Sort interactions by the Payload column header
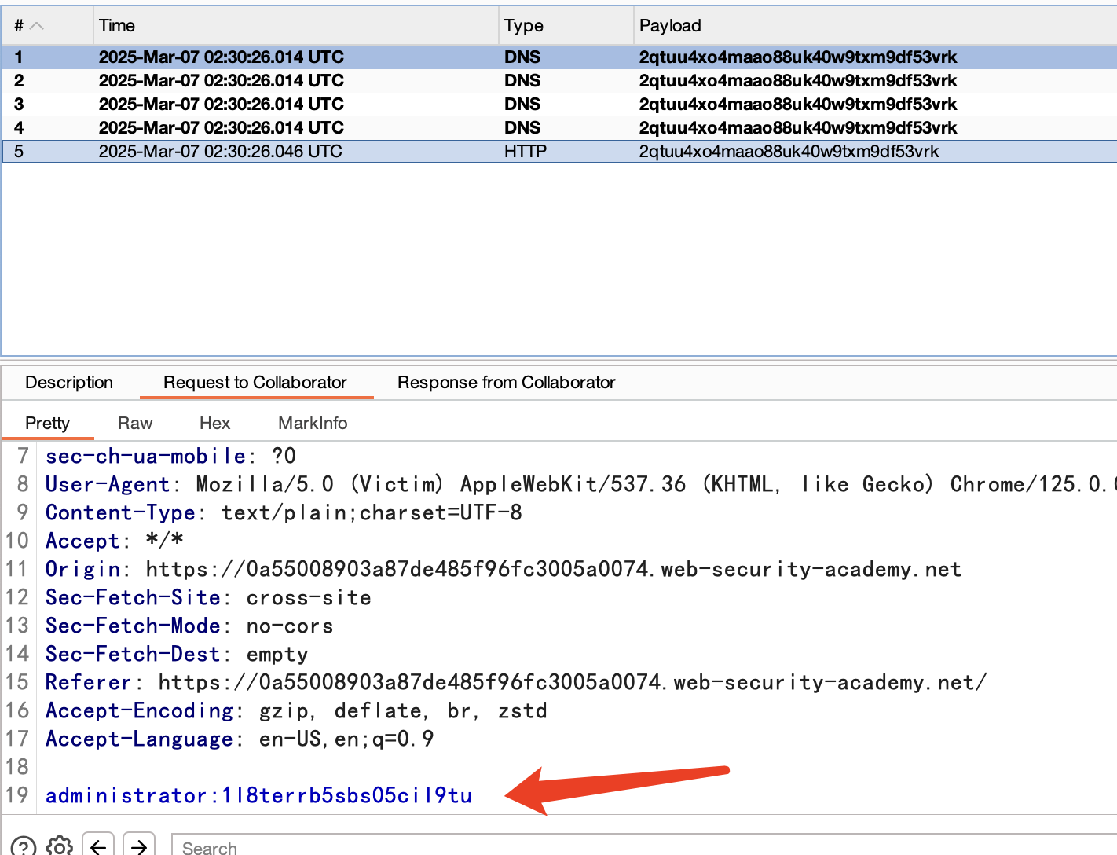Viewport: 1117px width, 855px height. (872, 26)
